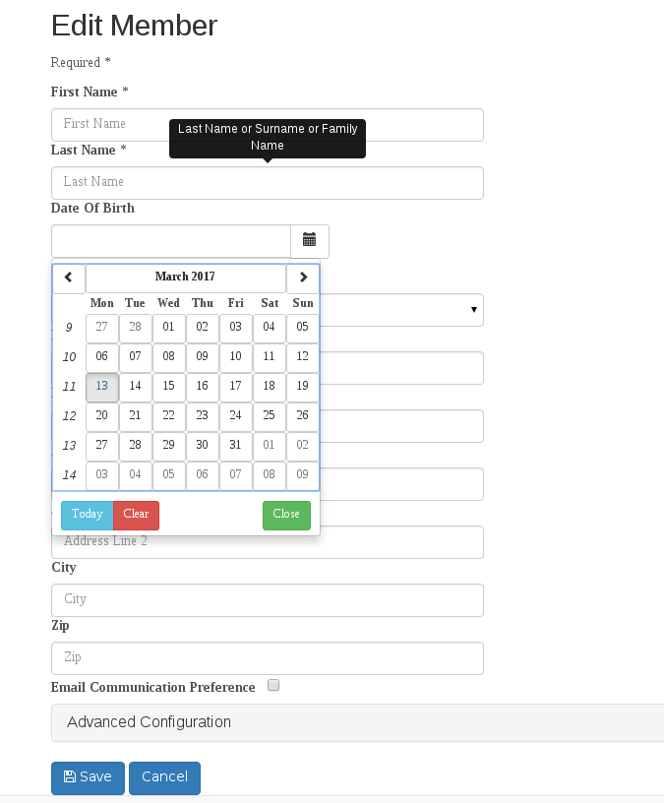Go to next month in calendar
The width and height of the screenshot is (664, 803).
click(303, 278)
